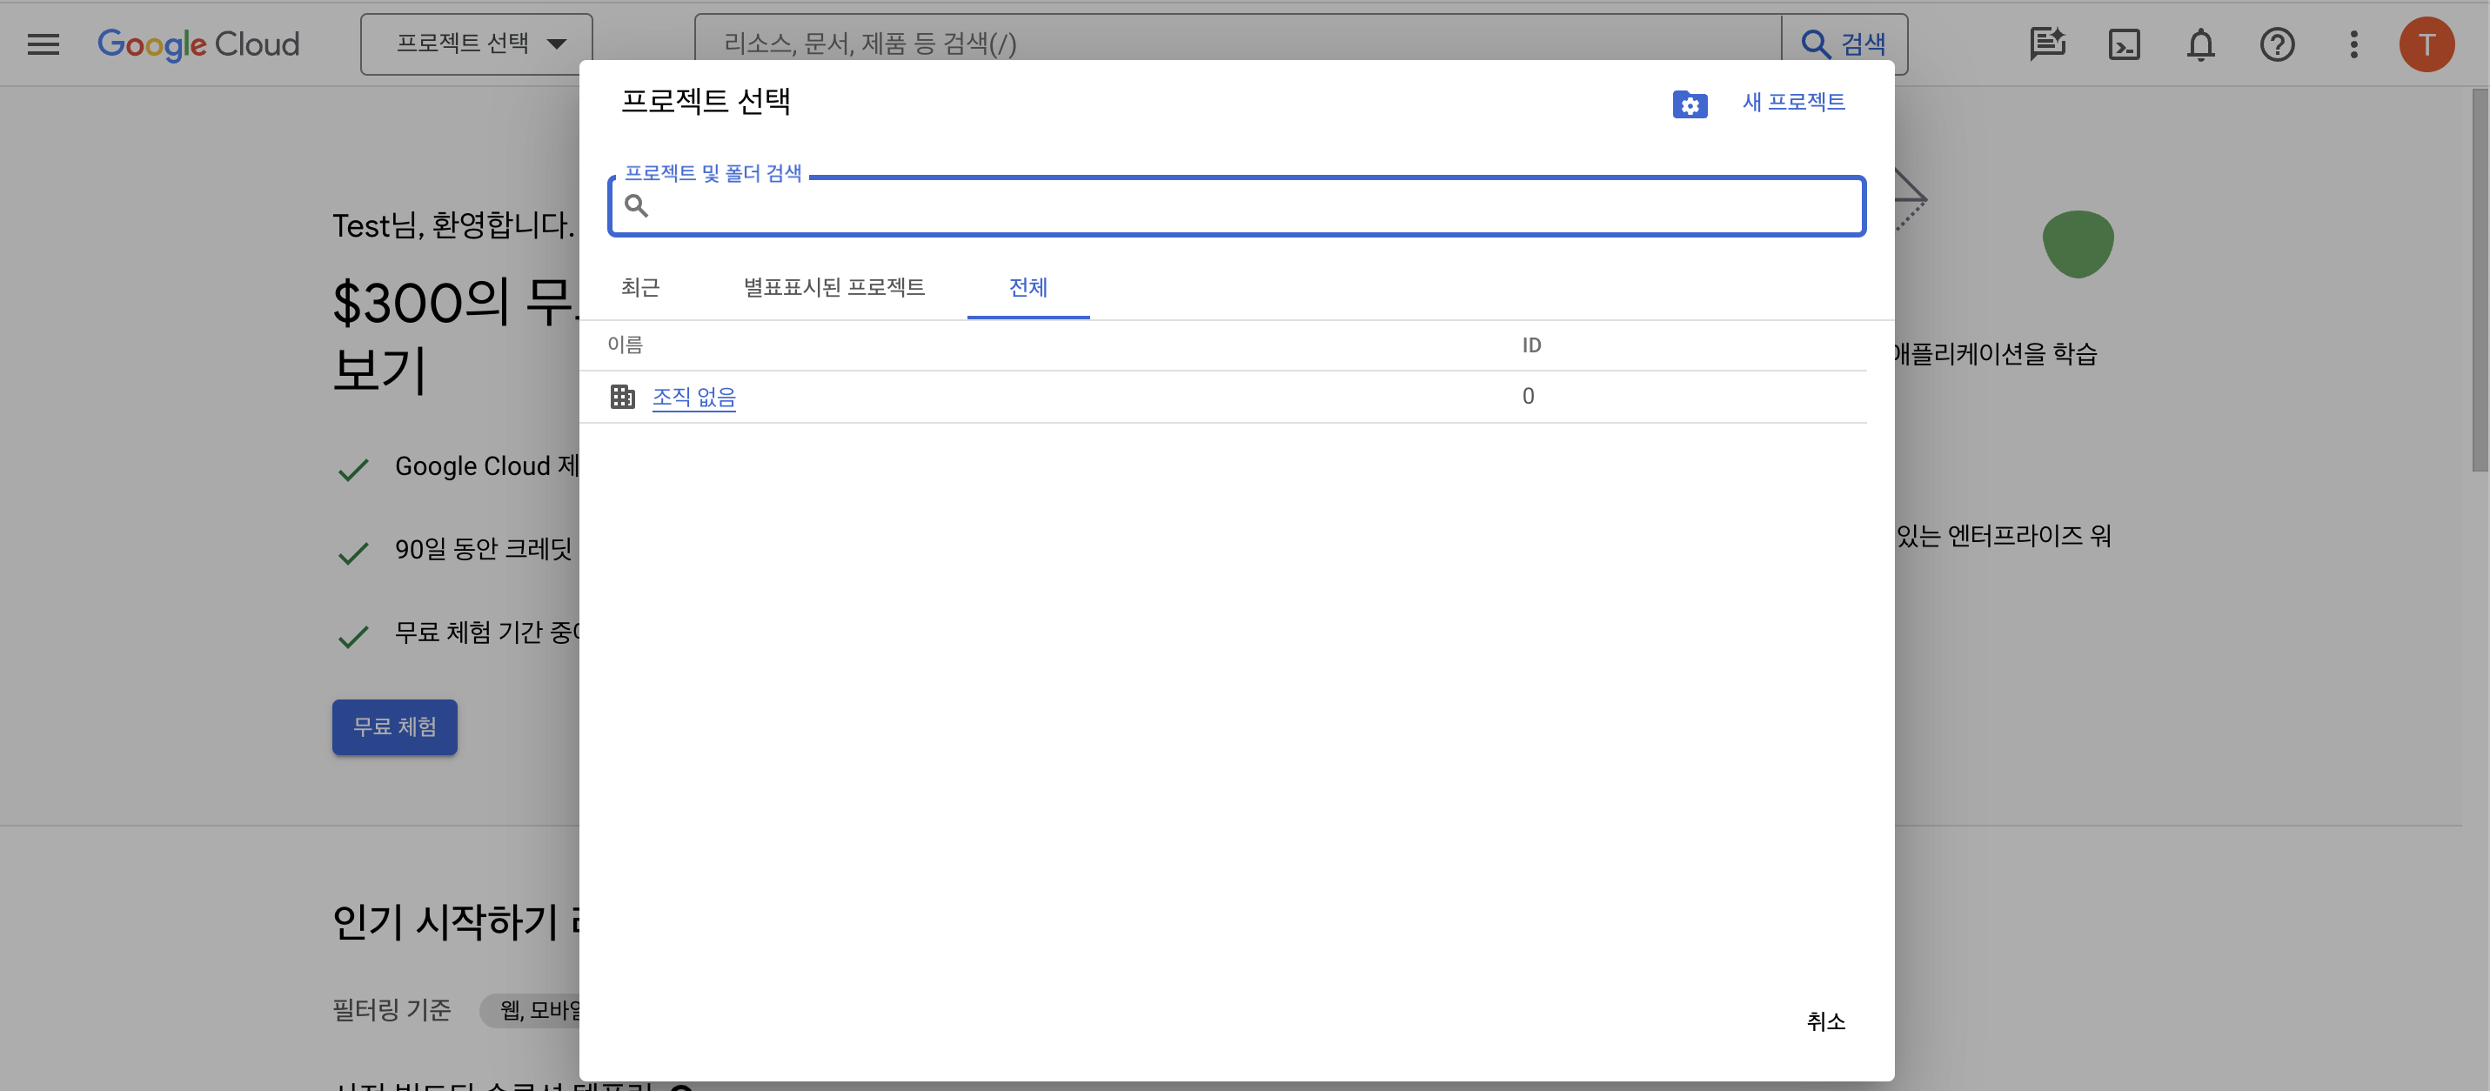Activate the Cloud Shell terminal icon

coord(2124,44)
